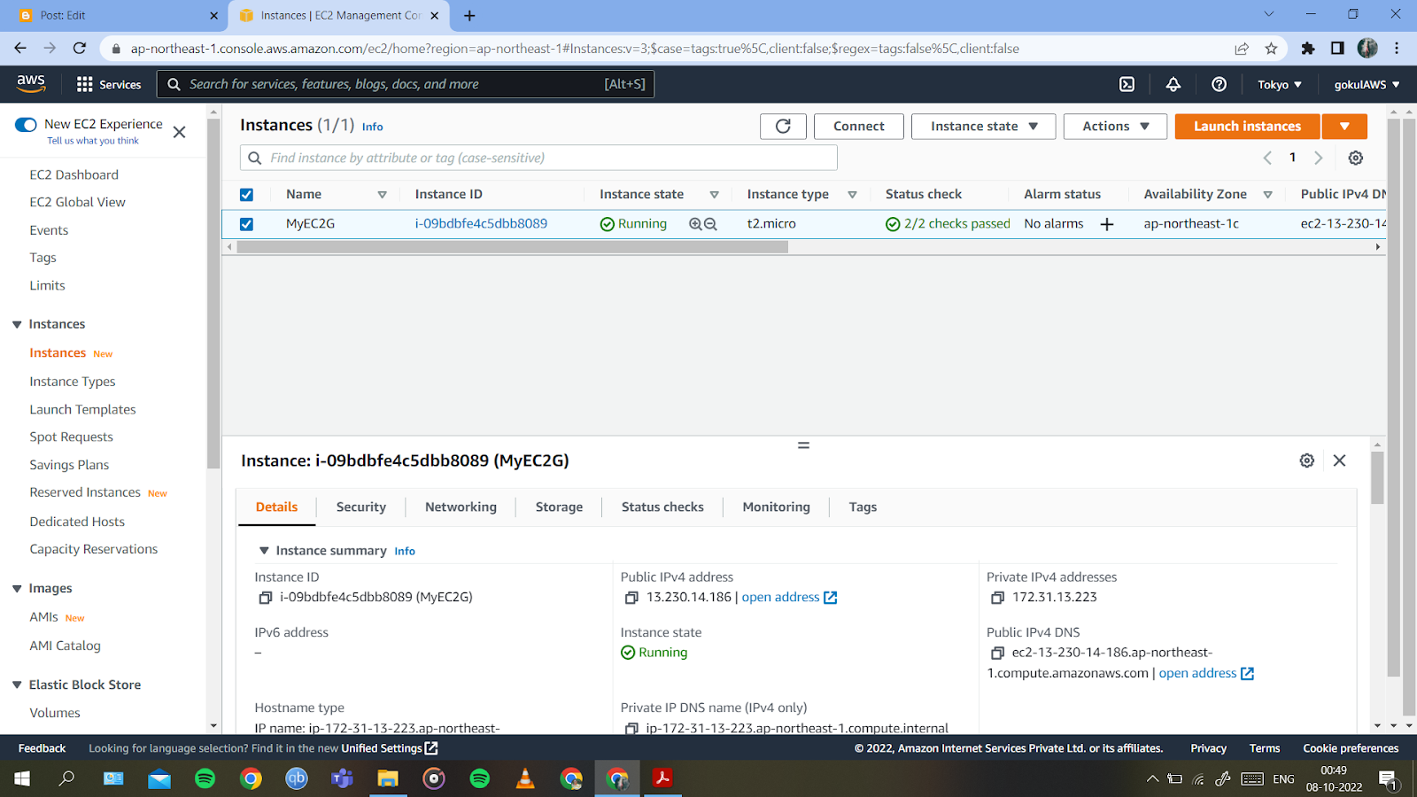1417x797 pixels.
Task: Toggle the New EC2 Experience switch
Action: [26, 125]
